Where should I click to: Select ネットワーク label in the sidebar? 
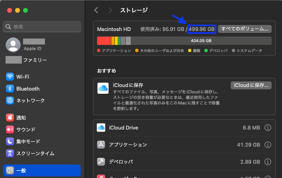click(x=30, y=101)
